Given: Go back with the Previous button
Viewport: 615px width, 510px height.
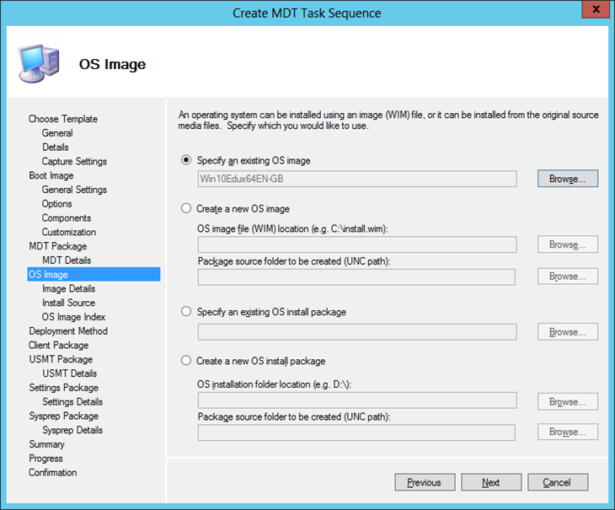Looking at the screenshot, I should coord(424,482).
